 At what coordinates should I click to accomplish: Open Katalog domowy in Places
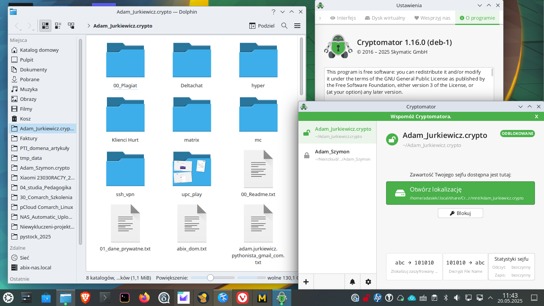click(x=39, y=50)
